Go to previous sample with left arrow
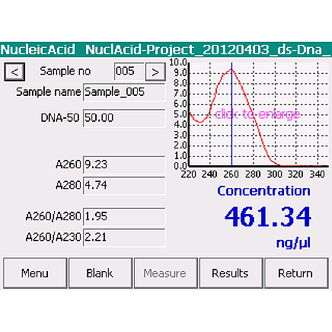Screen dimensions: 332x332 [14, 72]
